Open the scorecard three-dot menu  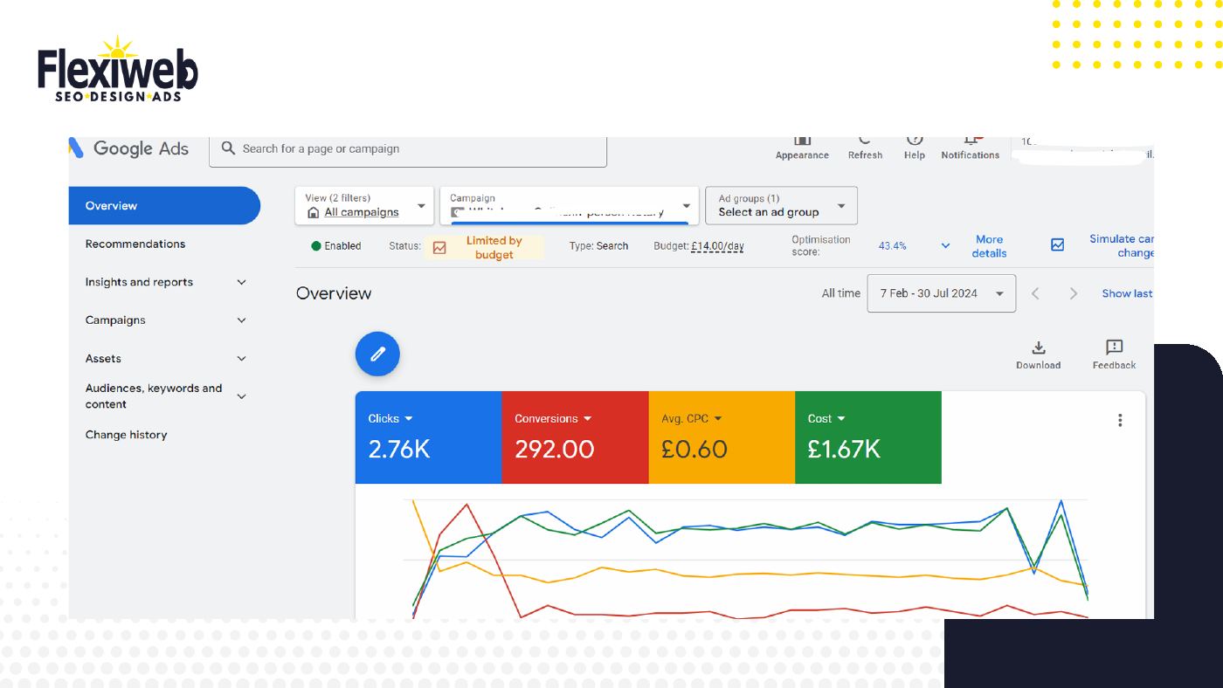(x=1120, y=420)
